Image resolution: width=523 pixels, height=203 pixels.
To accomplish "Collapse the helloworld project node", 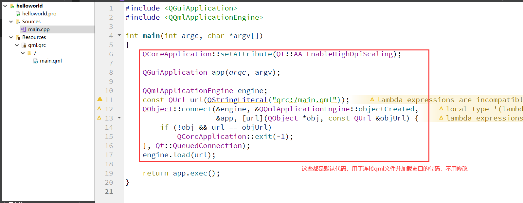I will tap(5, 6).
